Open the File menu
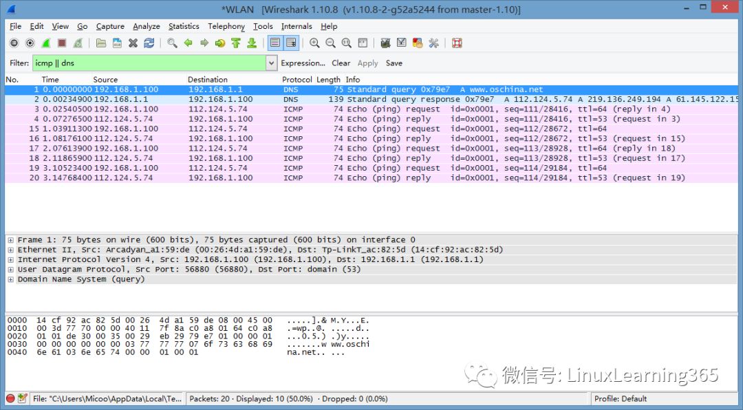 tap(15, 26)
